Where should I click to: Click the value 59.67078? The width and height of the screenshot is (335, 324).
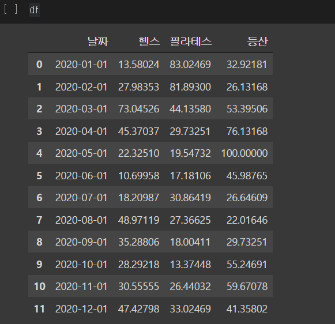(x=247, y=287)
